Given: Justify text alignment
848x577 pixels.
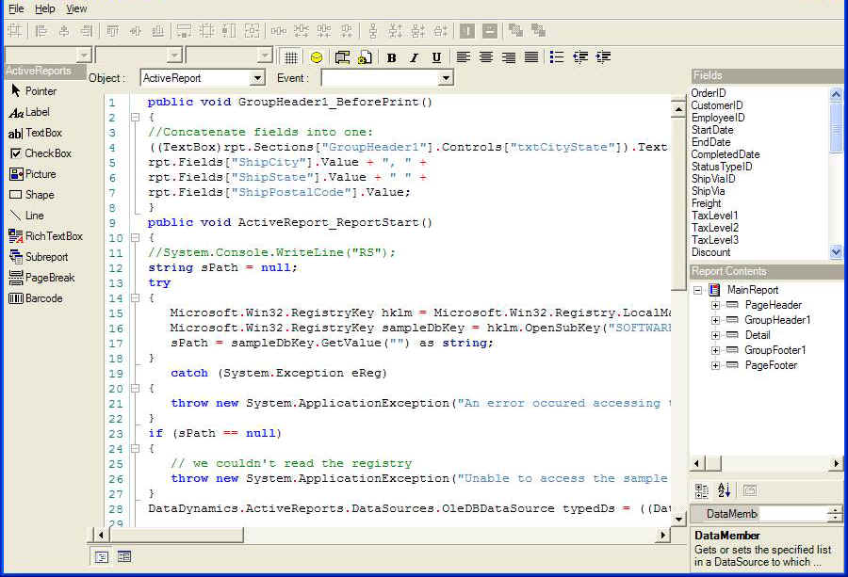Looking at the screenshot, I should (x=531, y=56).
